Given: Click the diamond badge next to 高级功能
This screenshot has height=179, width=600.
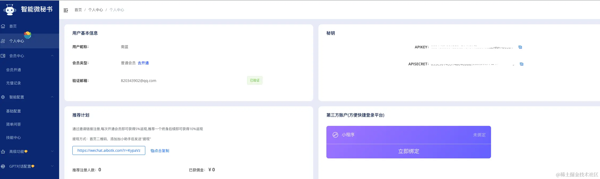Looking at the screenshot, I should [x=26, y=152].
